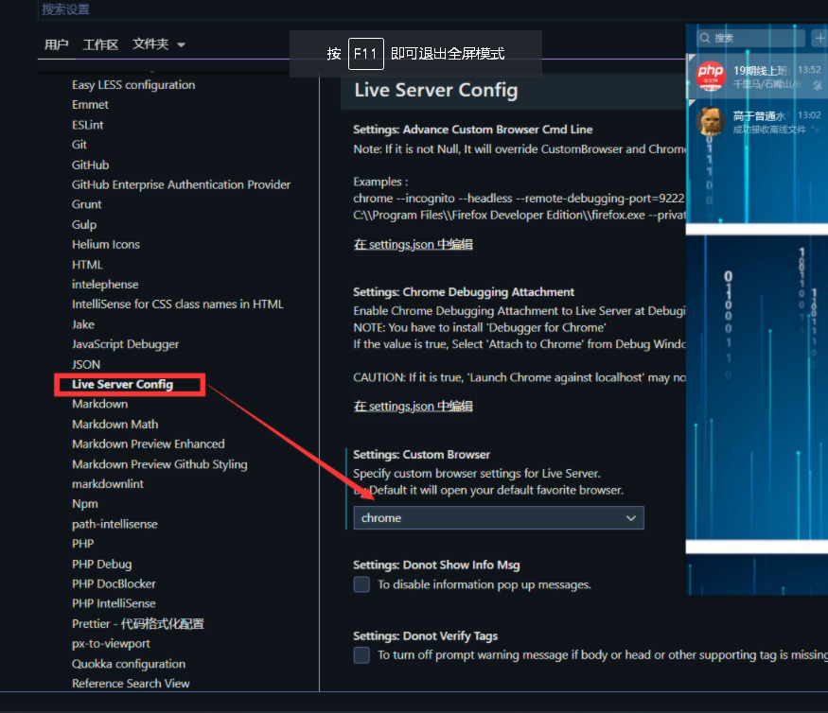Click the mute icon on the 19期 chat
The image size is (828, 713).
coord(817,85)
